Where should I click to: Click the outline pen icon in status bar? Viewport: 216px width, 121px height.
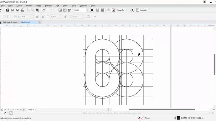tap(175, 118)
